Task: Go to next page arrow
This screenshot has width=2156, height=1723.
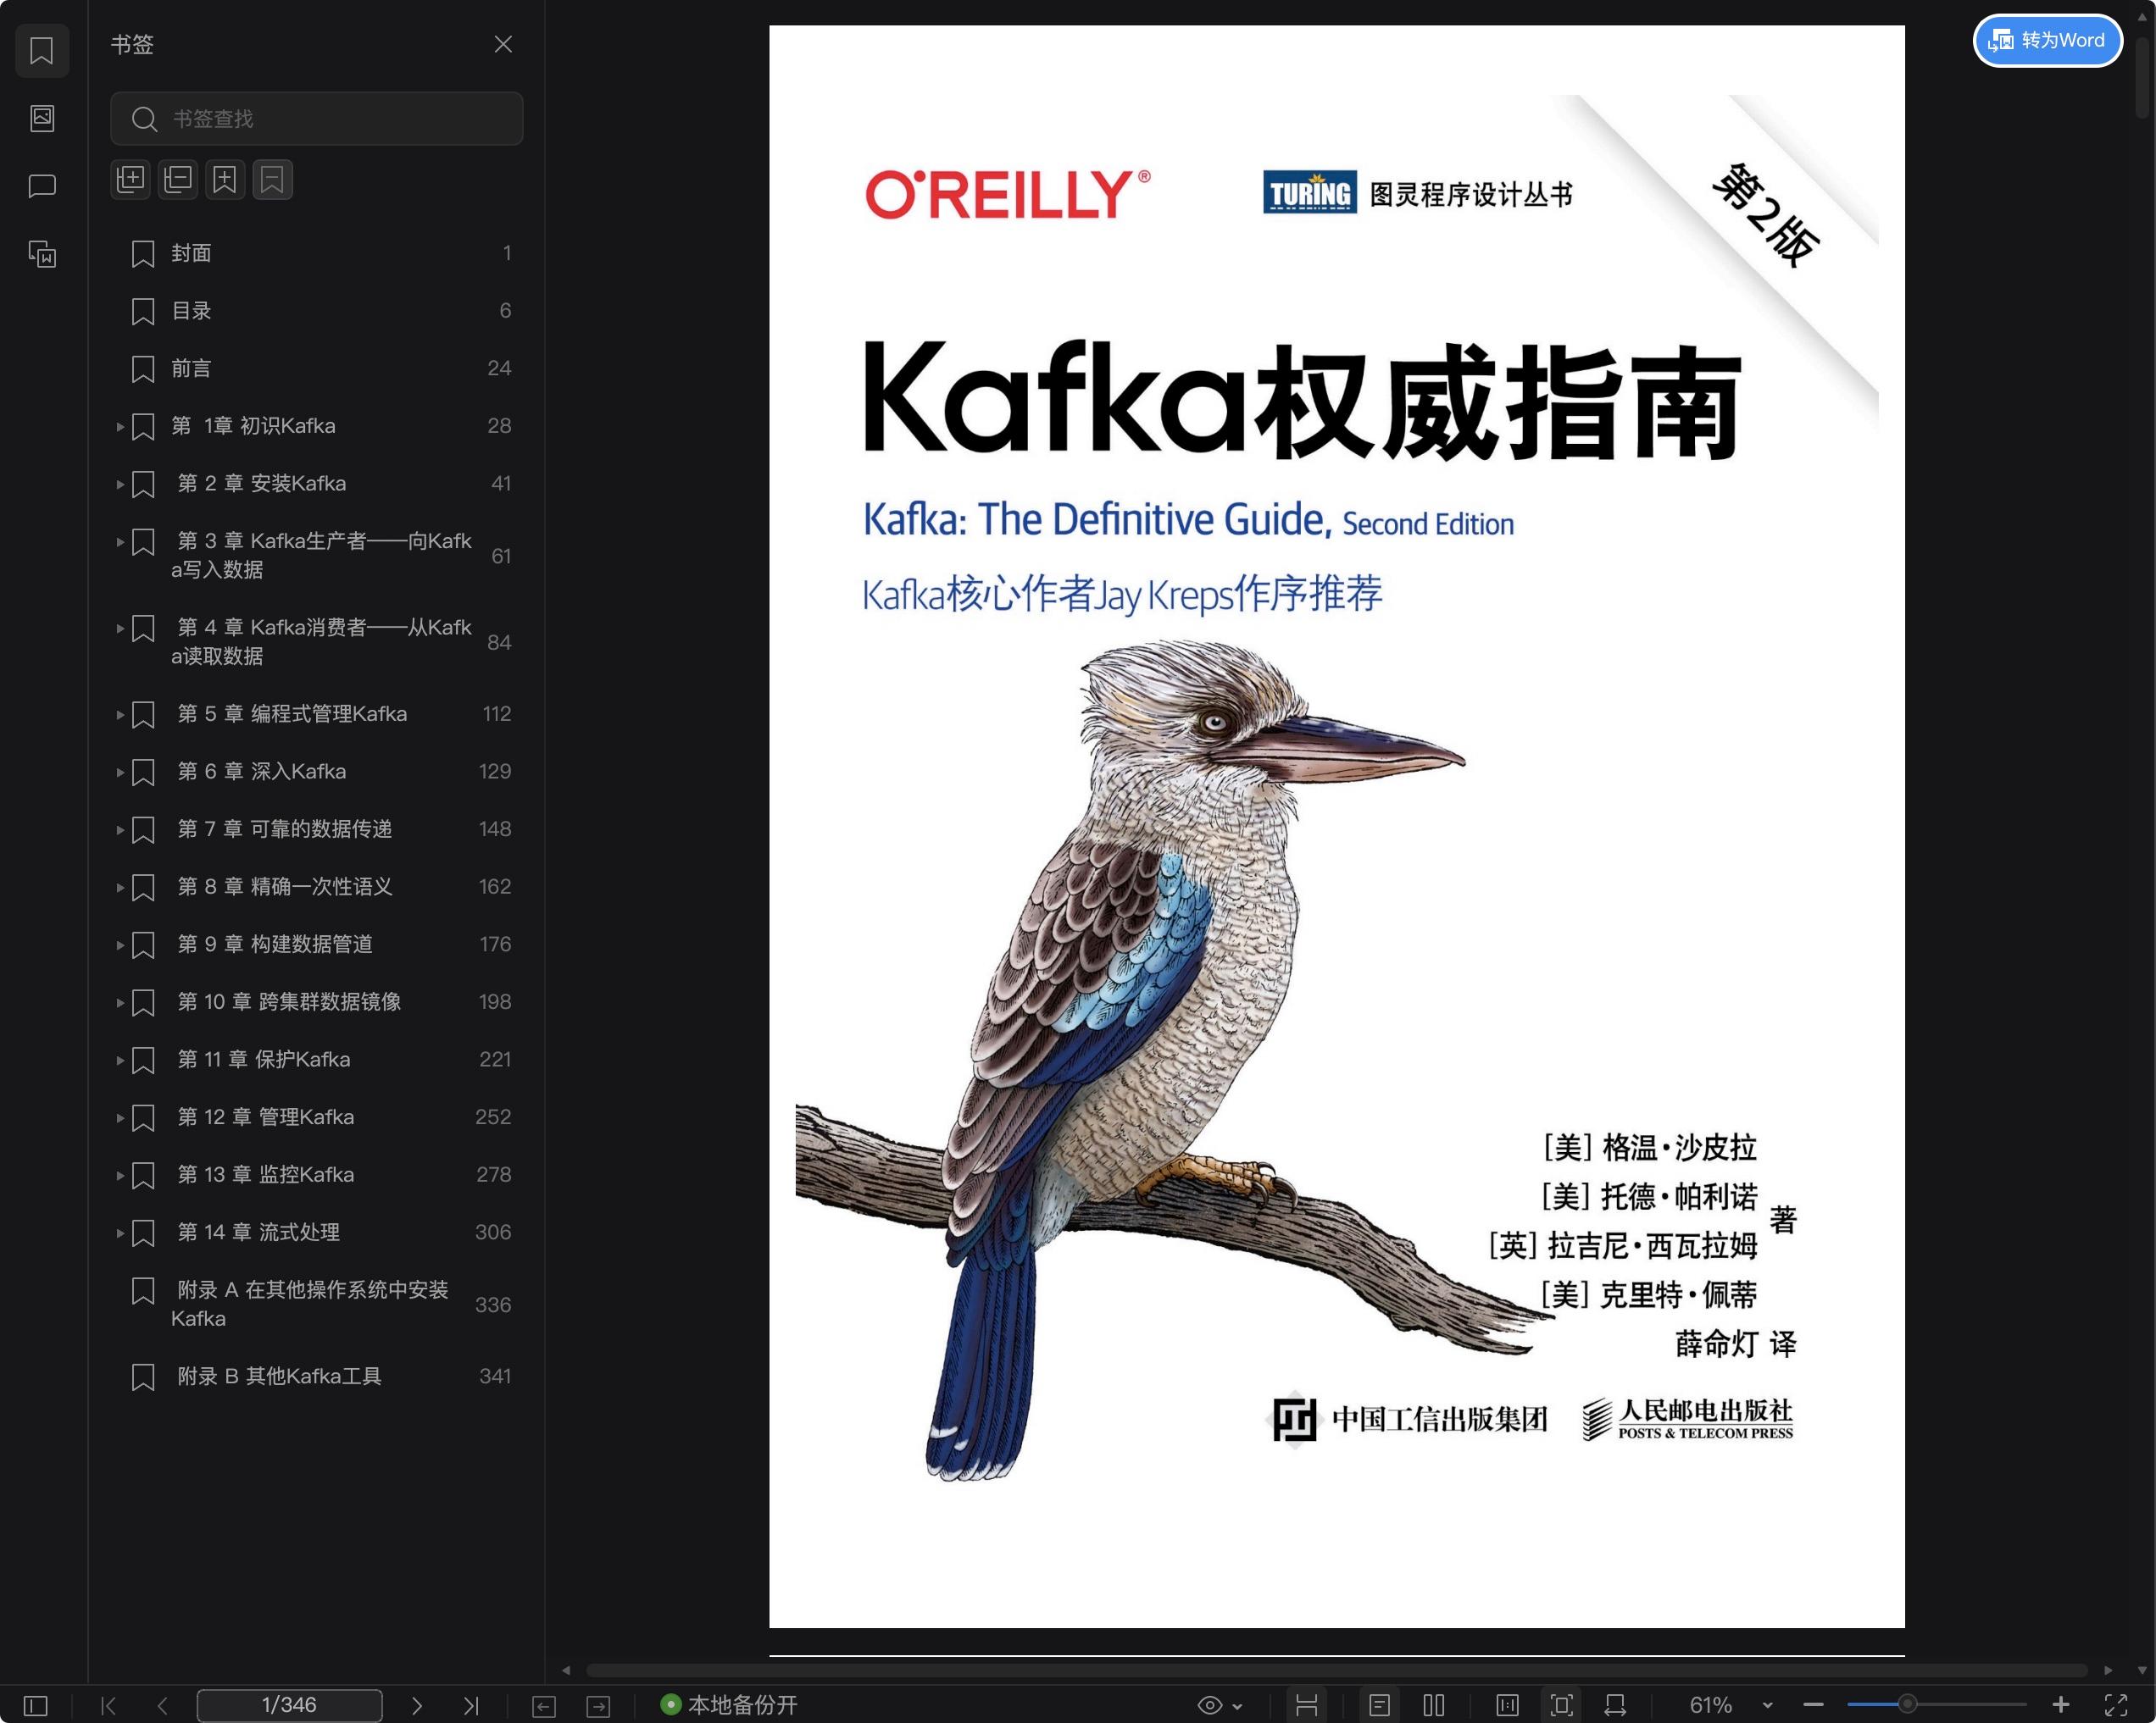Action: point(417,1705)
